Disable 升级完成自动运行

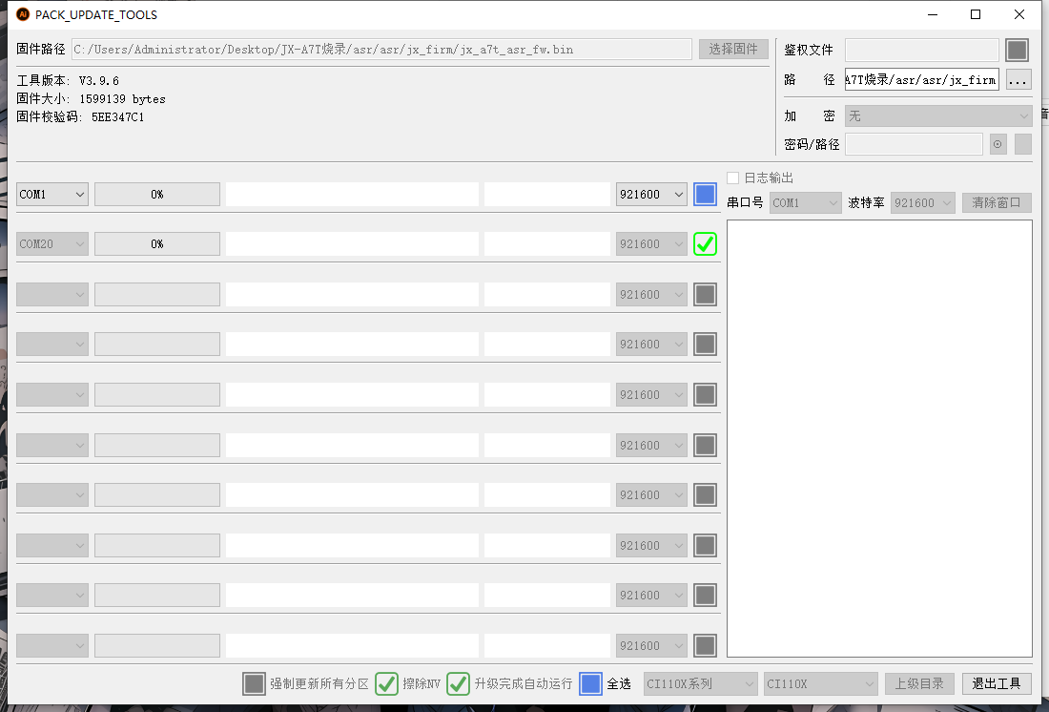tap(458, 683)
